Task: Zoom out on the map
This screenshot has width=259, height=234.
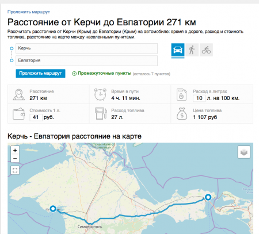Action: coord(15,159)
